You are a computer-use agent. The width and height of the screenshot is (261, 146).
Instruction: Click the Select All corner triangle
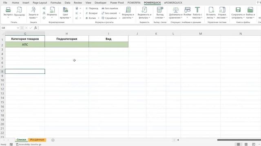[x=3, y=34]
